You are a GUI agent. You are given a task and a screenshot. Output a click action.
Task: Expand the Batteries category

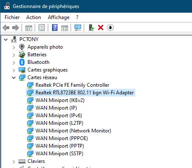pyautogui.click(x=14, y=55)
